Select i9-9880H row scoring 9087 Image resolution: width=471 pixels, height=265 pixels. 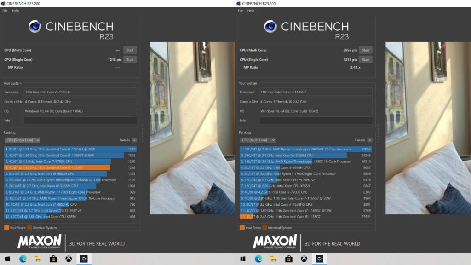point(306,167)
